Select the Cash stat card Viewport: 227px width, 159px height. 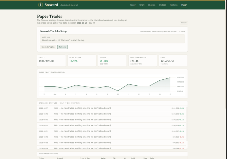click(x=173, y=61)
